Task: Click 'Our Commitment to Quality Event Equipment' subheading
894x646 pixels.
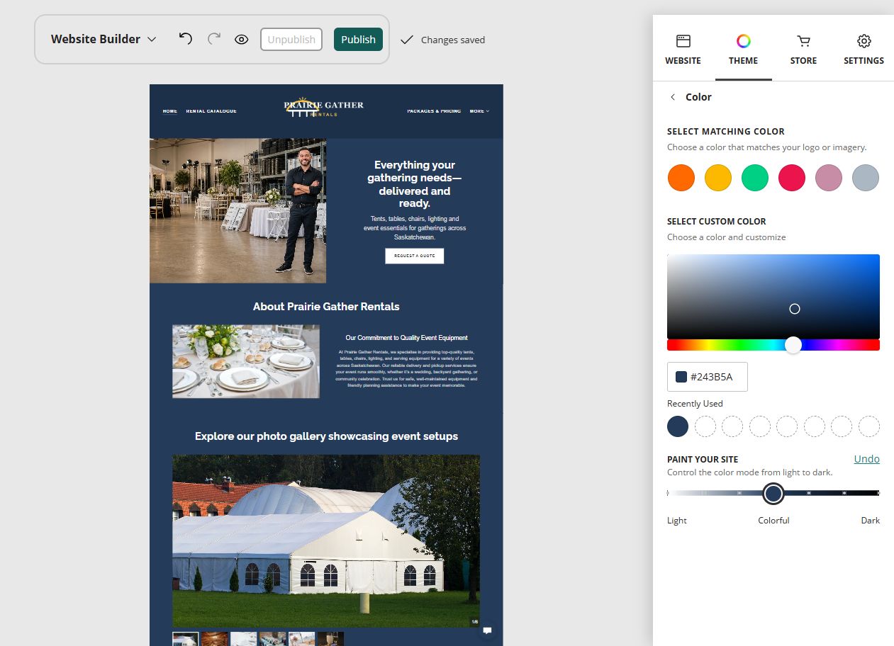Action: tap(407, 338)
